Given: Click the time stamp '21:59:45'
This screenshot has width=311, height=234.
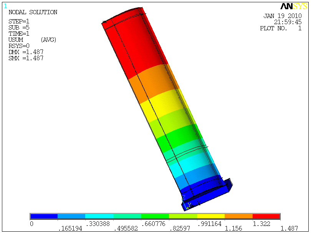Looking at the screenshot, I should tap(288, 22).
